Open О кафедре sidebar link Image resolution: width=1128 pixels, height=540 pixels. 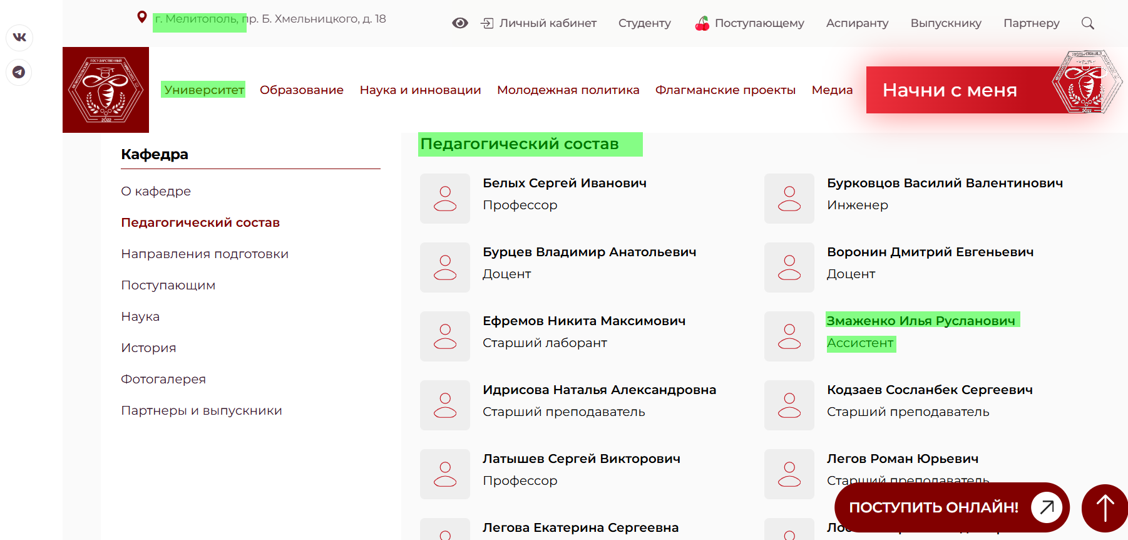[x=156, y=191]
